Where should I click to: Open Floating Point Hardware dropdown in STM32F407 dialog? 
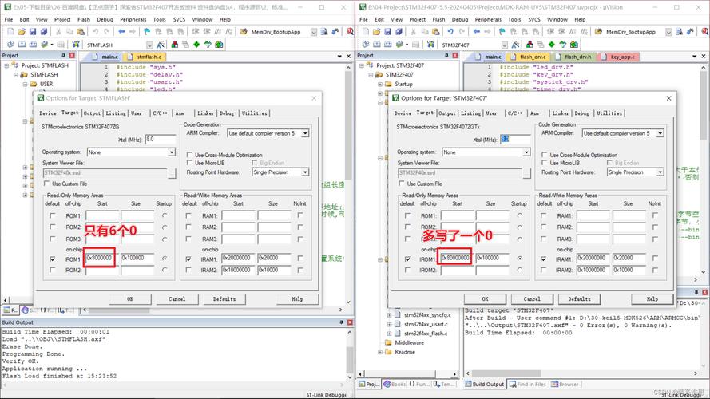click(x=660, y=172)
